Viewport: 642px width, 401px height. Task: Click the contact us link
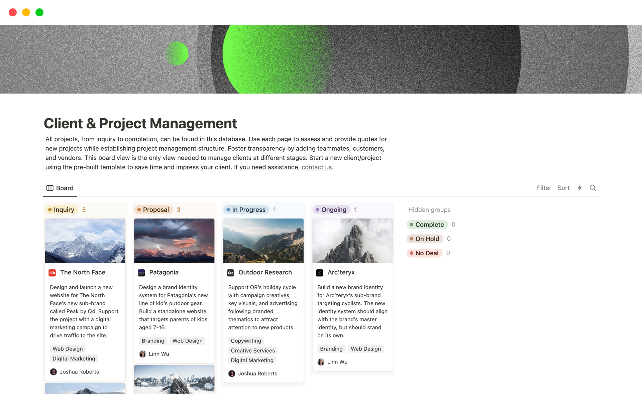pyautogui.click(x=316, y=167)
